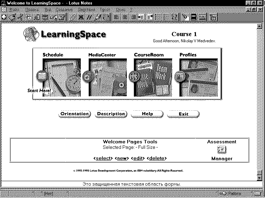The height and width of the screenshot is (198, 265).
Task: Click the clipboard Paste SmartIcon
Action: coord(38,18)
